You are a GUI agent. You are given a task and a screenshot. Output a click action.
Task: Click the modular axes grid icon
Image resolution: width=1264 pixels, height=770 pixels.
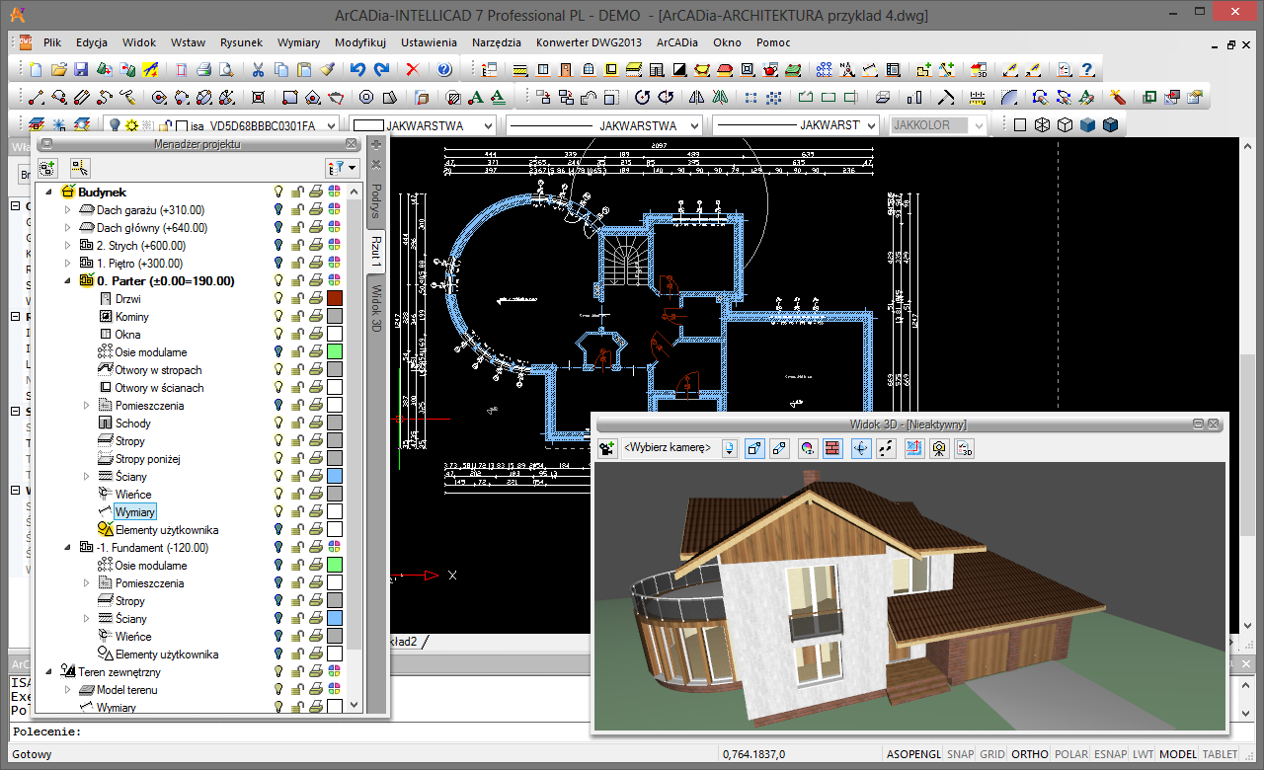pyautogui.click(x=824, y=70)
